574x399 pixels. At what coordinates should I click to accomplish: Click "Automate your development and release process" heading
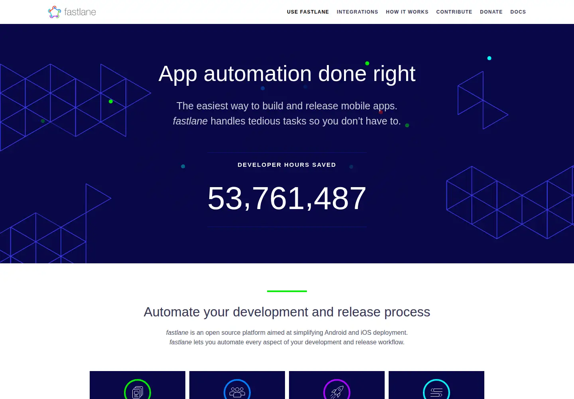(287, 312)
